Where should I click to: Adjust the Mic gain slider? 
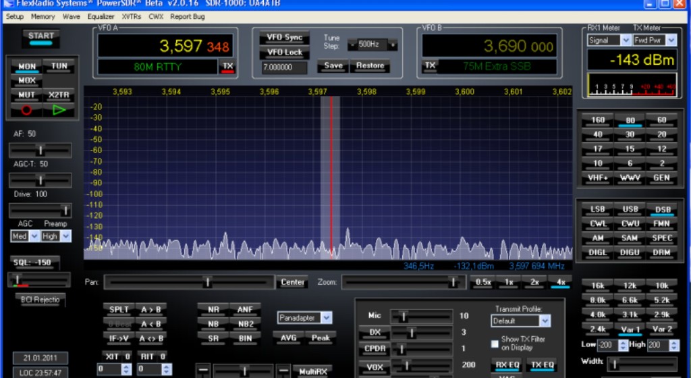tap(403, 315)
